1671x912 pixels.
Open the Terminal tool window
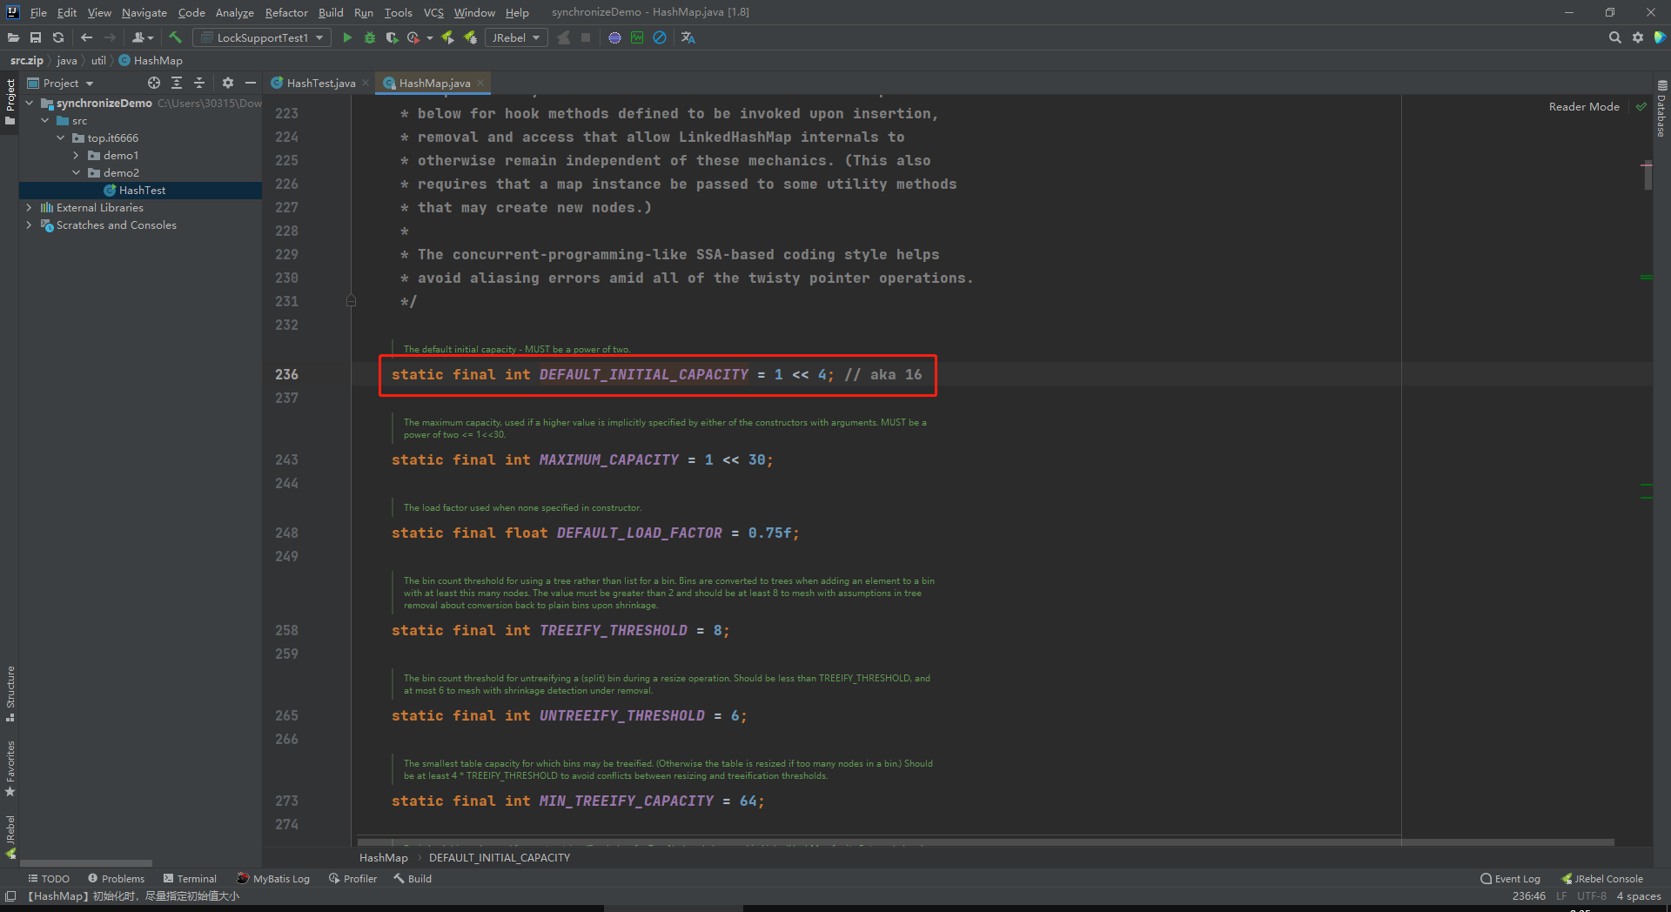[190, 879]
